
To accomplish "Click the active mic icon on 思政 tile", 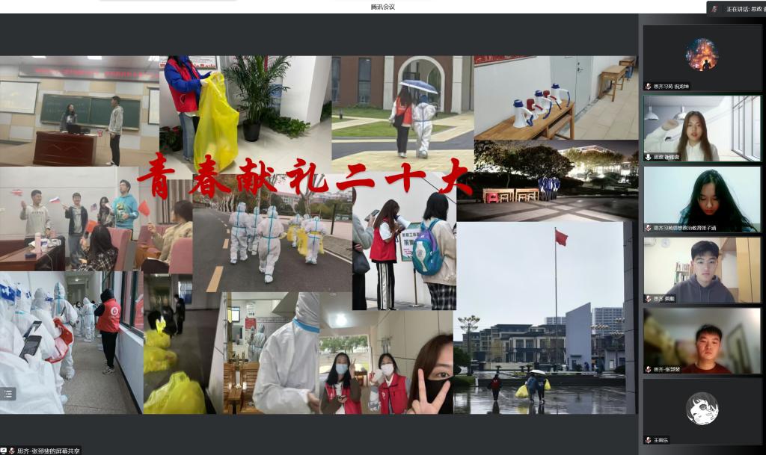I will click(x=648, y=157).
